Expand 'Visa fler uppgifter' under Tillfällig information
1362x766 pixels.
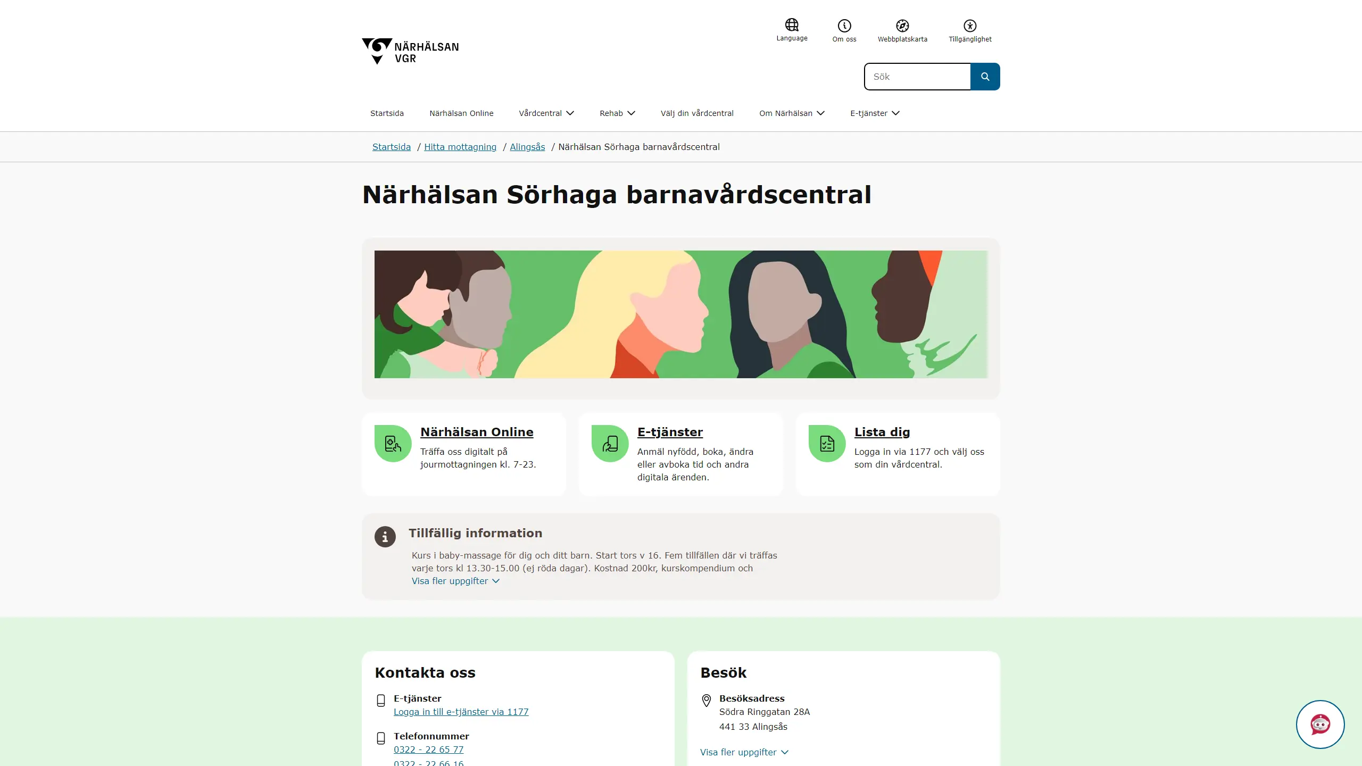click(x=455, y=581)
